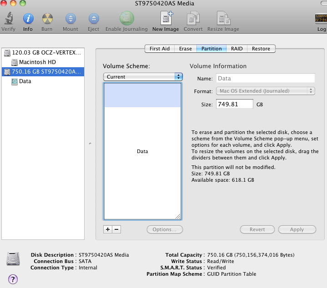Click the toolbar toggle pill button
This screenshot has width=327, height=288.
click(x=324, y=3)
